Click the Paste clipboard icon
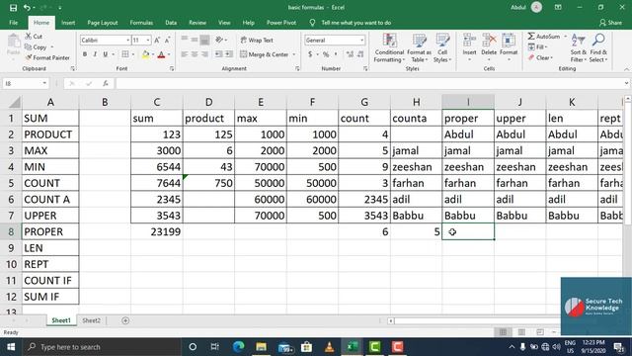The image size is (632, 356). click(x=13, y=42)
